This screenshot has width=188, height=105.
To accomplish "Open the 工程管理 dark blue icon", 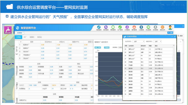I will coord(141,27).
